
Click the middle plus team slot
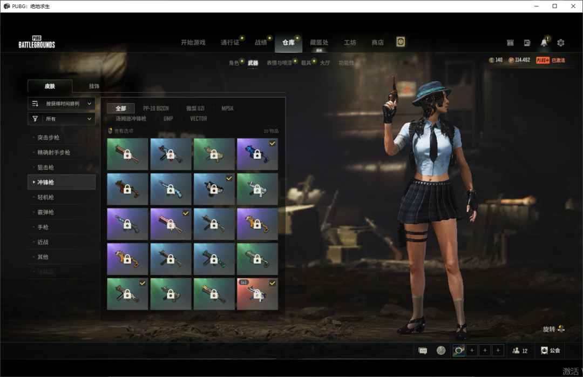(x=485, y=350)
